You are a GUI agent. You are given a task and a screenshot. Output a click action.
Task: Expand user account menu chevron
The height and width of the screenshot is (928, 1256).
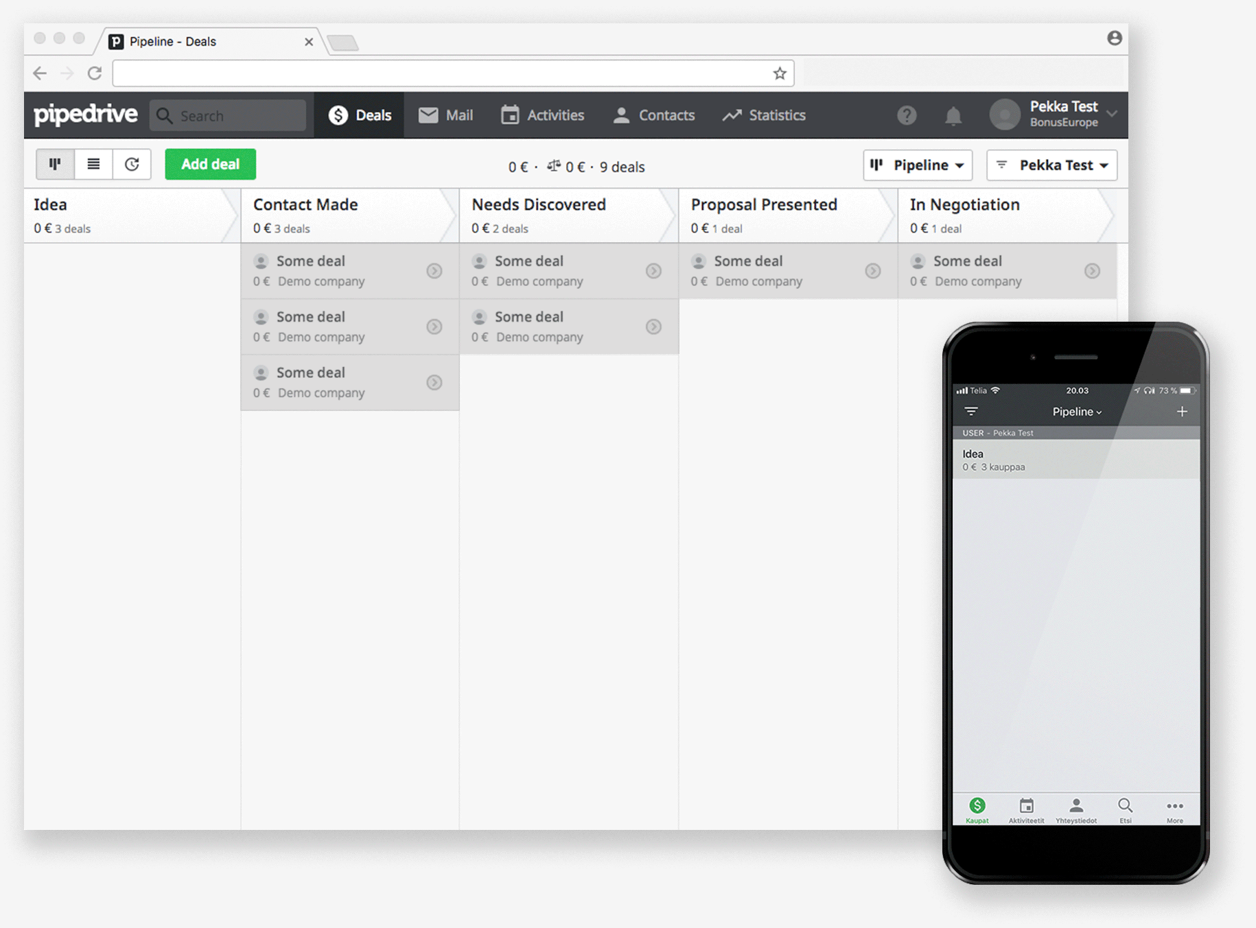1112,114
